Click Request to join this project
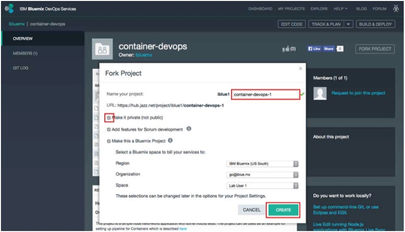Screen dimensions: 405x232 (x=358, y=93)
